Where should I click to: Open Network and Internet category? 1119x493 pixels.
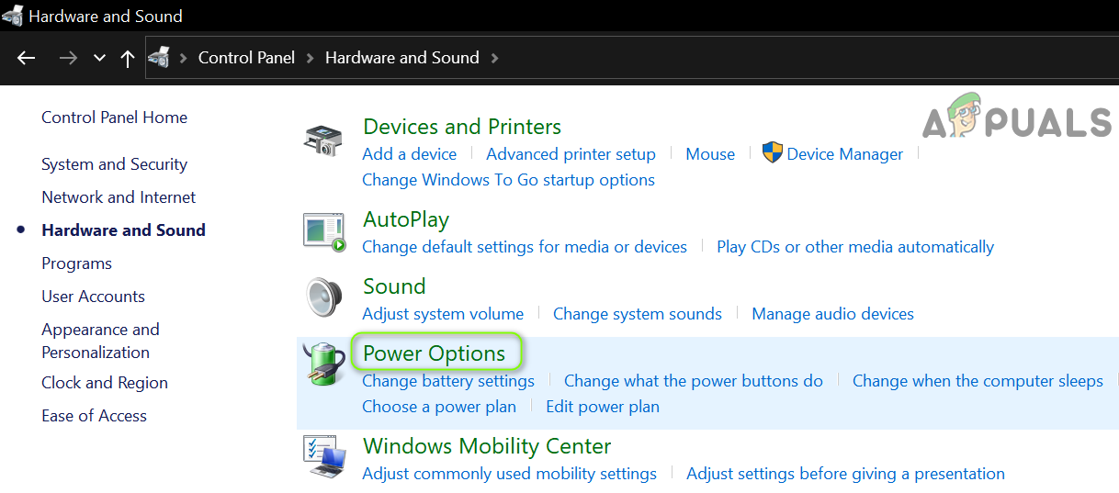(x=119, y=197)
